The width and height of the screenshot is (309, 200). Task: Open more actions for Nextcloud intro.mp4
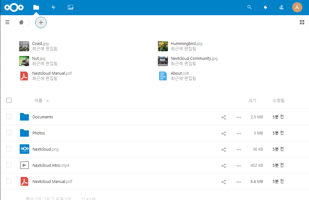point(238,166)
